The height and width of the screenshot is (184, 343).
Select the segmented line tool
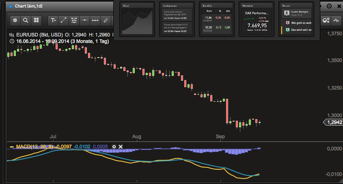coord(95,21)
